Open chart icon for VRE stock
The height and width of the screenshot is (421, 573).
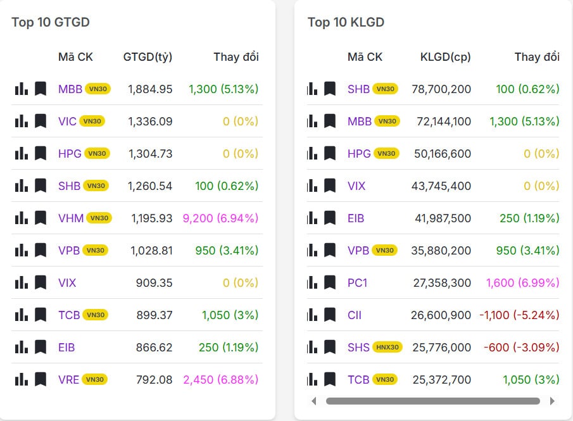click(x=22, y=380)
